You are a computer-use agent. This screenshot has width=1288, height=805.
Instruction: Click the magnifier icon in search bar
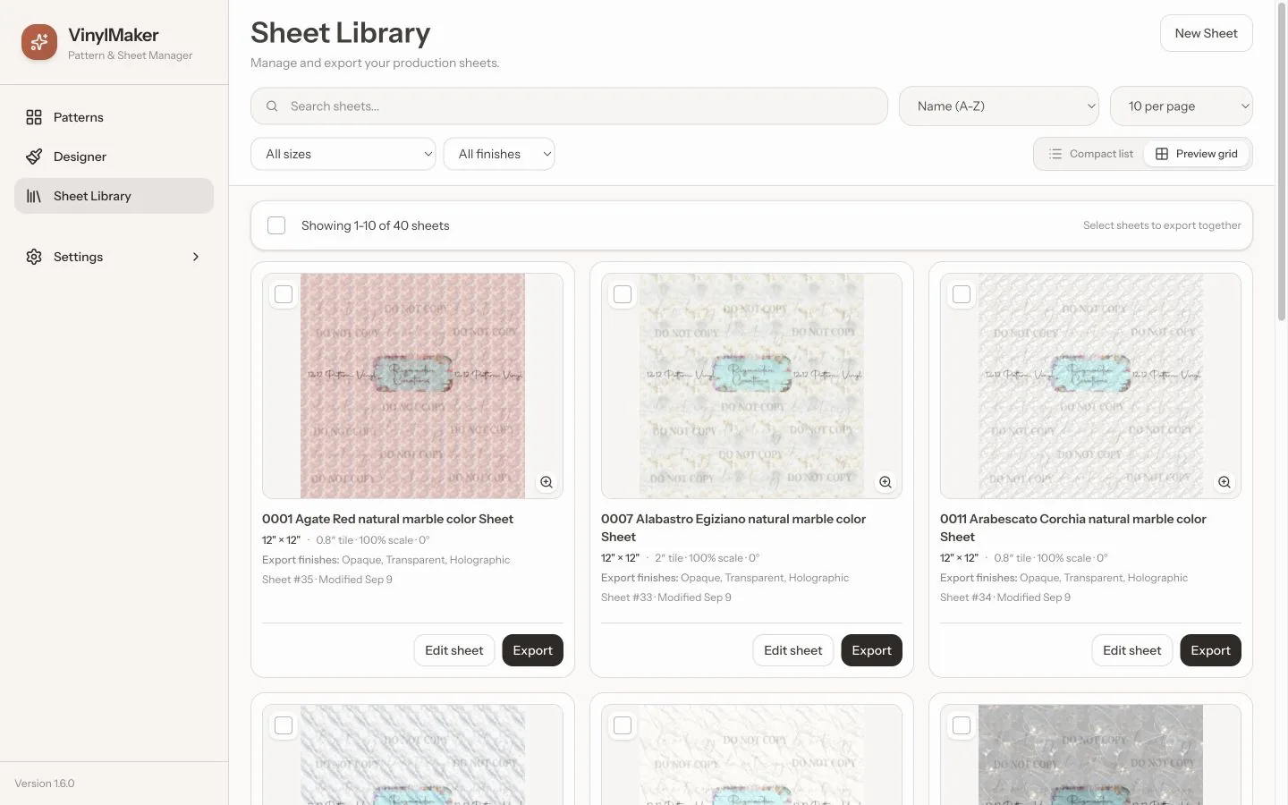point(272,106)
